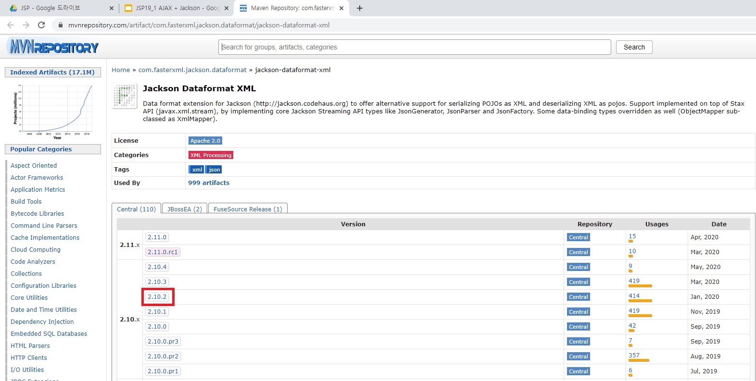Open Actor Frameworks category
This screenshot has height=381, width=756.
(37, 177)
